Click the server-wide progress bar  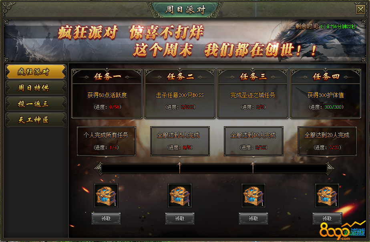coord(214,169)
